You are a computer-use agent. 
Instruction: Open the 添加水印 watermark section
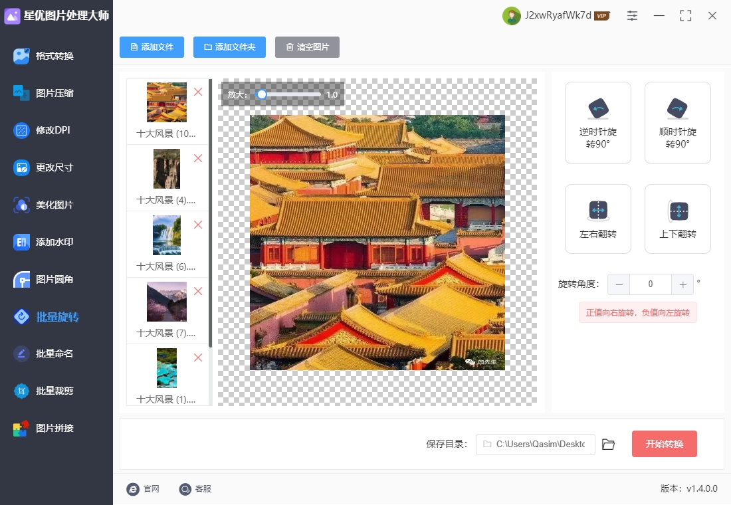pyautogui.click(x=54, y=242)
